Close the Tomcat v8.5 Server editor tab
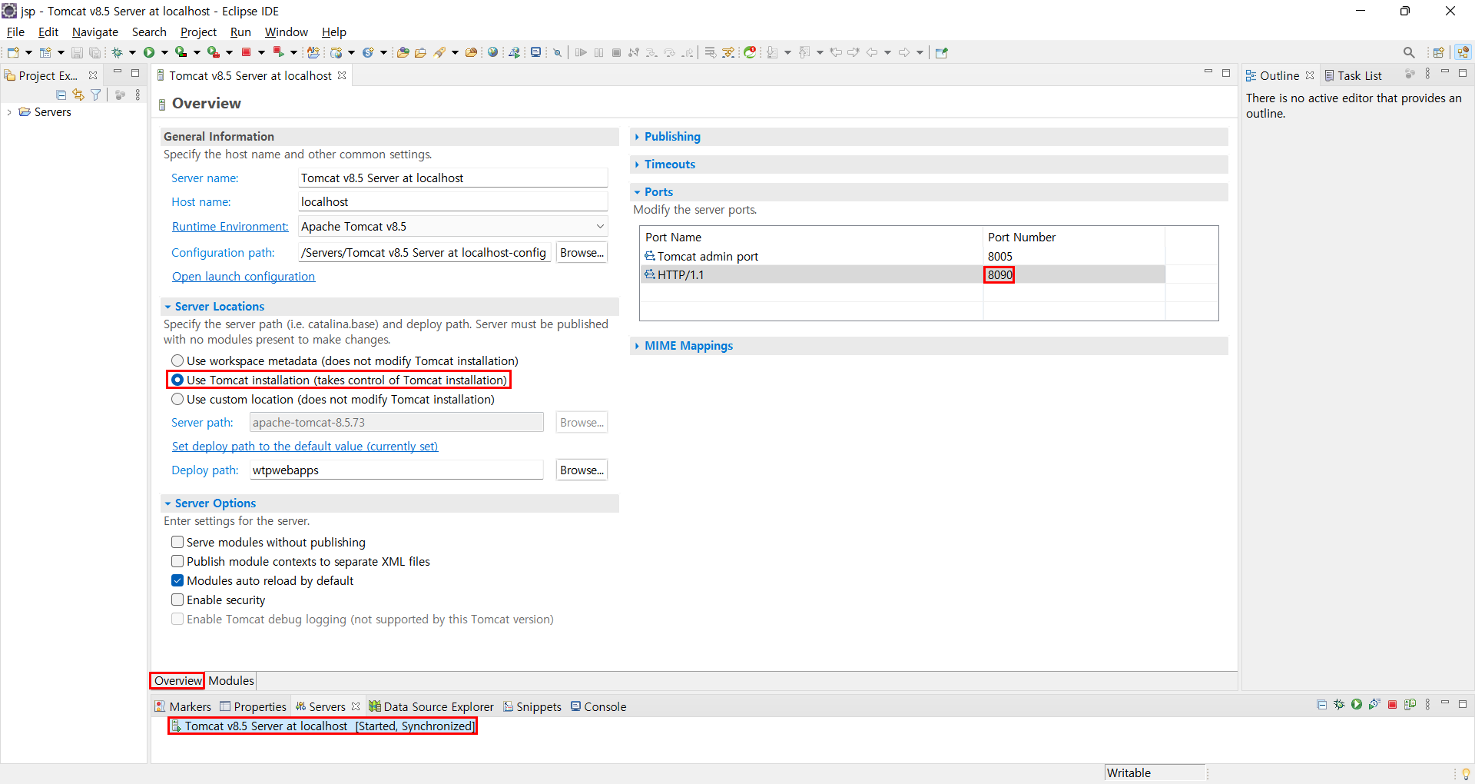Screen dimensions: 1475x784 (x=342, y=75)
